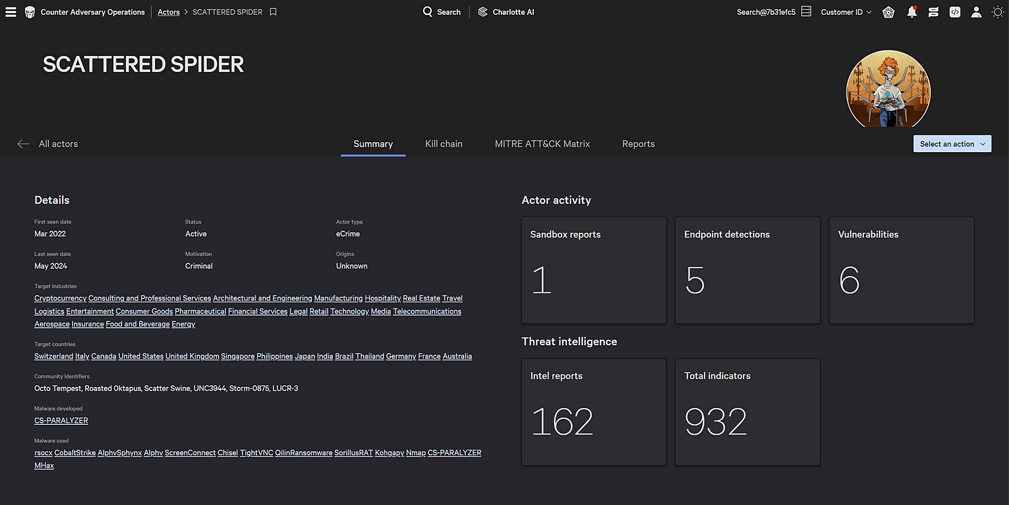Bookmark the SCATTERED SPIDER actor page
1009x505 pixels.
coord(273,12)
